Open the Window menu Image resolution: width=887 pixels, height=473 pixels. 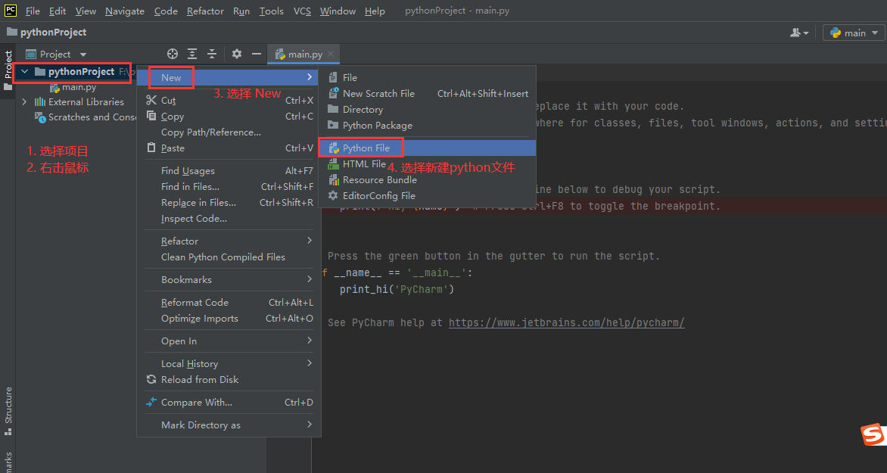coord(338,11)
